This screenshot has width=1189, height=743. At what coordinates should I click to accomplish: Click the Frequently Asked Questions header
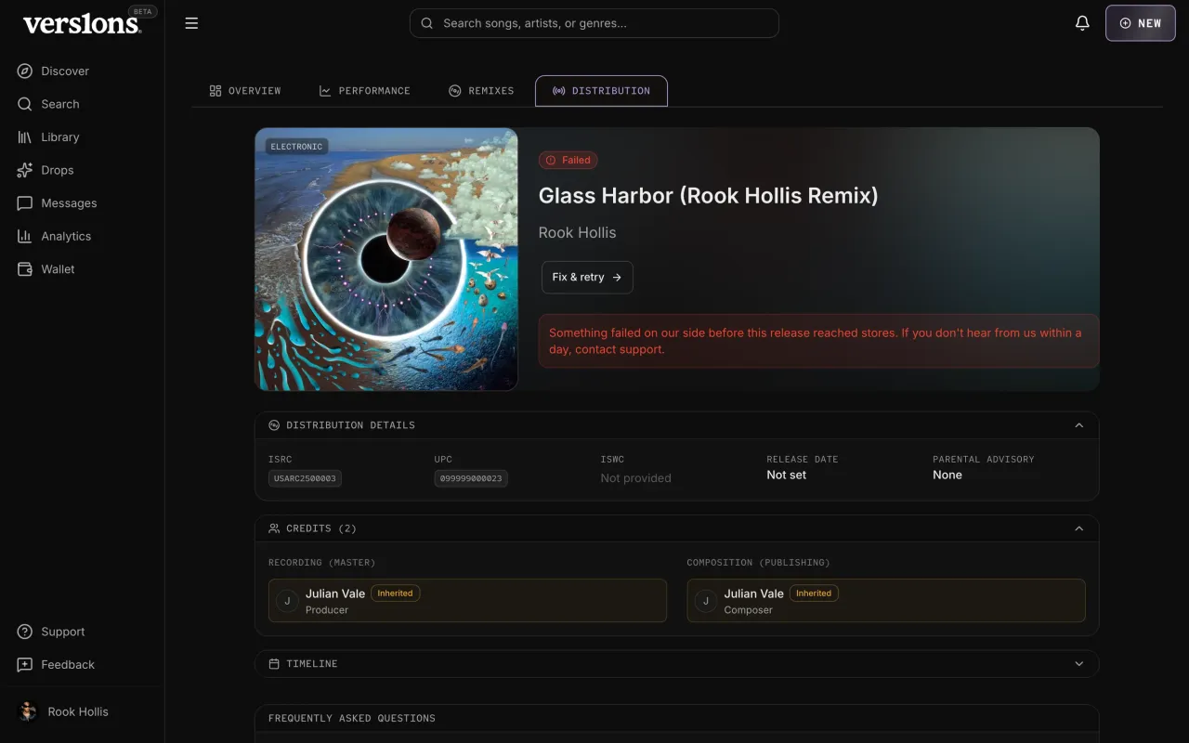click(351, 718)
